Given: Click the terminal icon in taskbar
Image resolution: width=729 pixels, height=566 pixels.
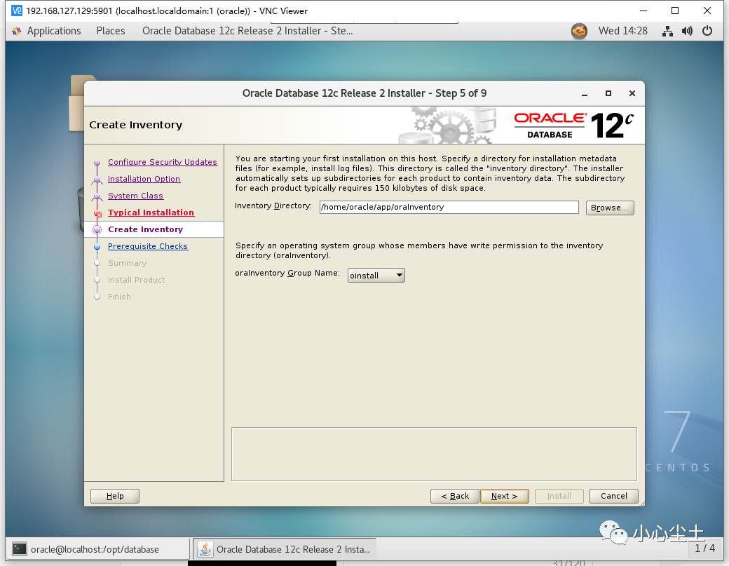Looking at the screenshot, I should point(20,548).
